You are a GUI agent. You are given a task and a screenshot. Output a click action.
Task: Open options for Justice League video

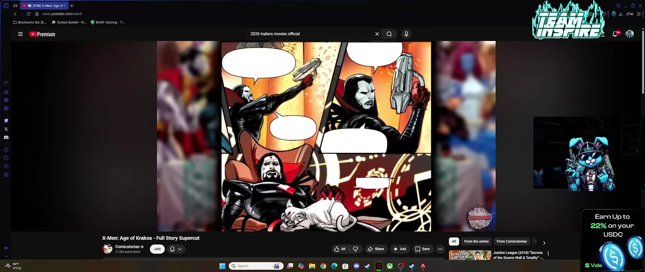548,253
